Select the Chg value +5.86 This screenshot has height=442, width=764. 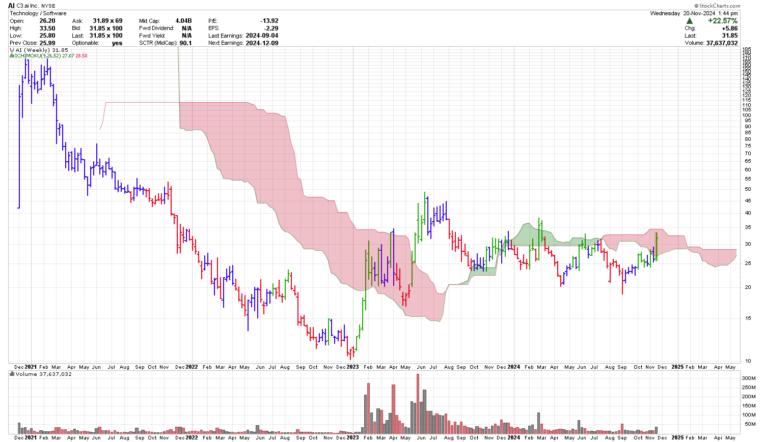pyautogui.click(x=729, y=28)
